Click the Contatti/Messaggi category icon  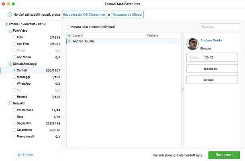[10, 64]
